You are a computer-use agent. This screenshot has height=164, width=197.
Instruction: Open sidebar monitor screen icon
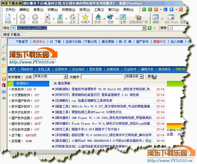tap(4, 92)
